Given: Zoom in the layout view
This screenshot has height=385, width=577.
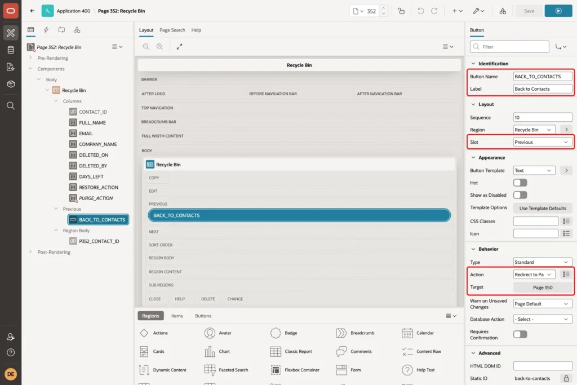Looking at the screenshot, I should (159, 46).
